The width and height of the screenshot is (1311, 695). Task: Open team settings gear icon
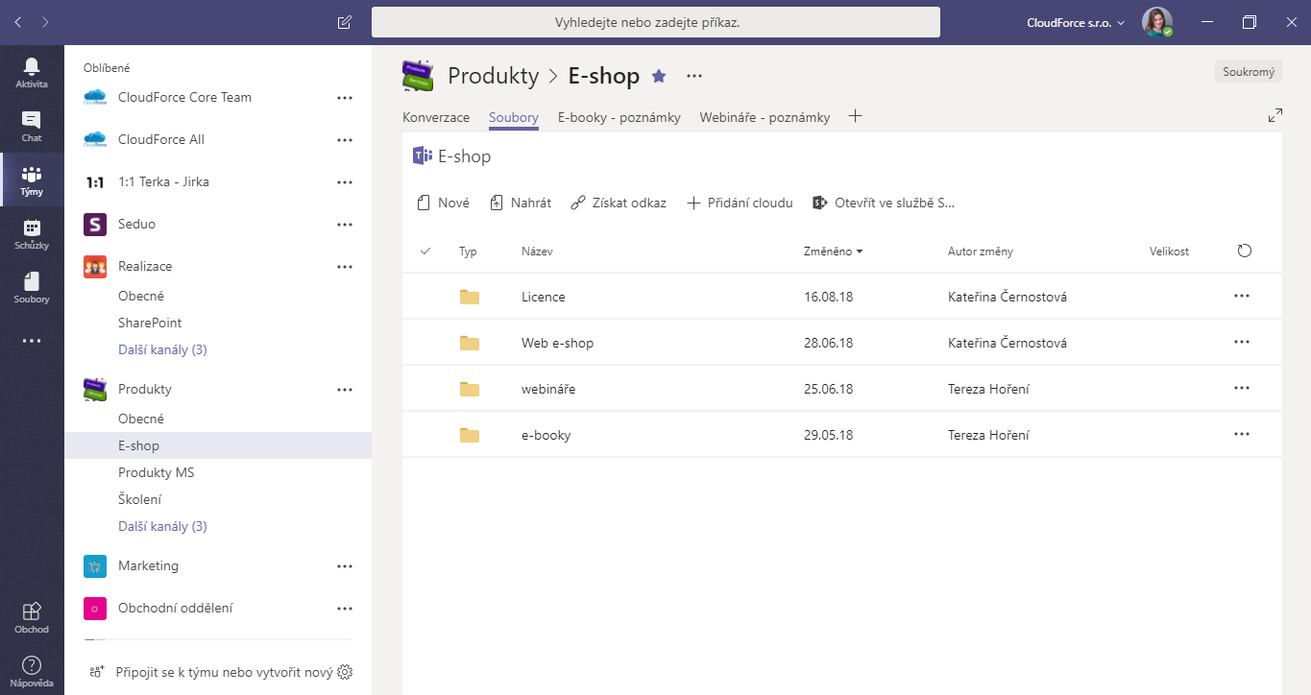(x=346, y=672)
